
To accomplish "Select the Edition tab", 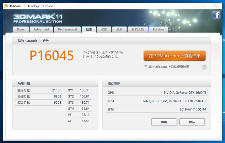I will 158,29.
